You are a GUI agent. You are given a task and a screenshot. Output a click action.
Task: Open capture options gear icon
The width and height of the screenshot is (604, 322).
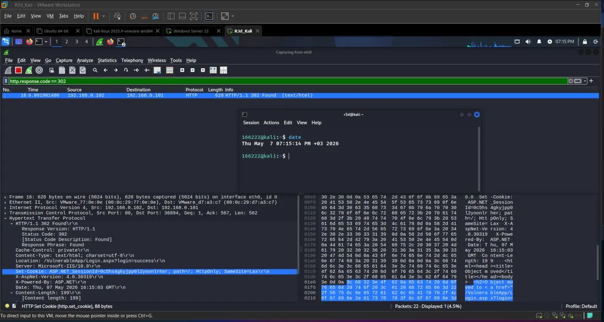(39, 70)
